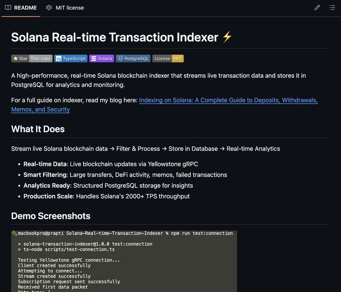Click the Star This repo badge
Image resolution: width=341 pixels, height=292 pixels.
click(32, 58)
